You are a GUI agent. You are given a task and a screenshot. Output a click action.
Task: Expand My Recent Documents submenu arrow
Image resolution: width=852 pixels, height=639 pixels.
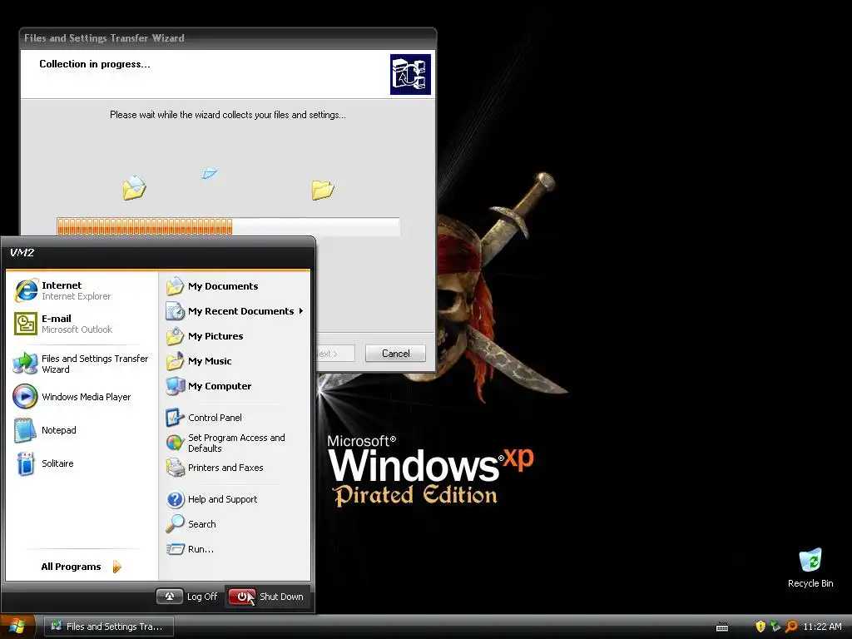pyautogui.click(x=300, y=311)
